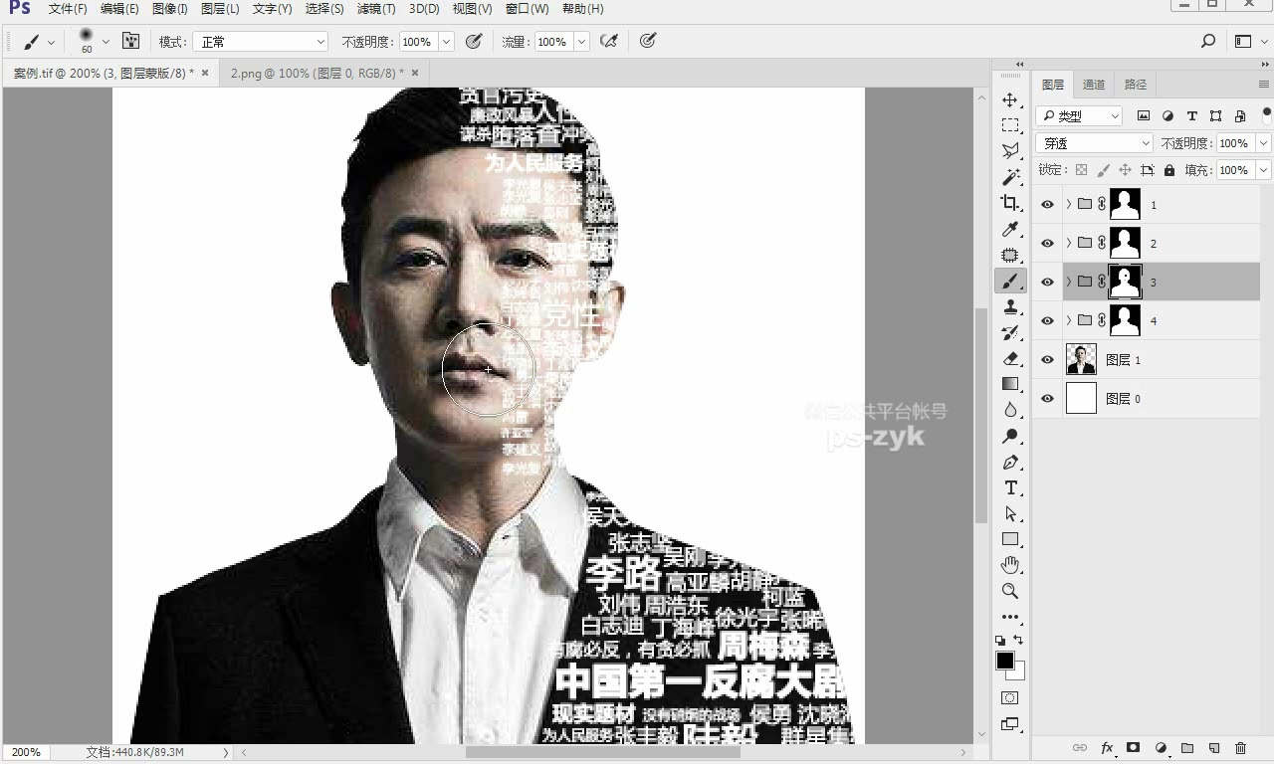Open the 图像(I) menu
The width and height of the screenshot is (1274, 764).
[x=170, y=9]
